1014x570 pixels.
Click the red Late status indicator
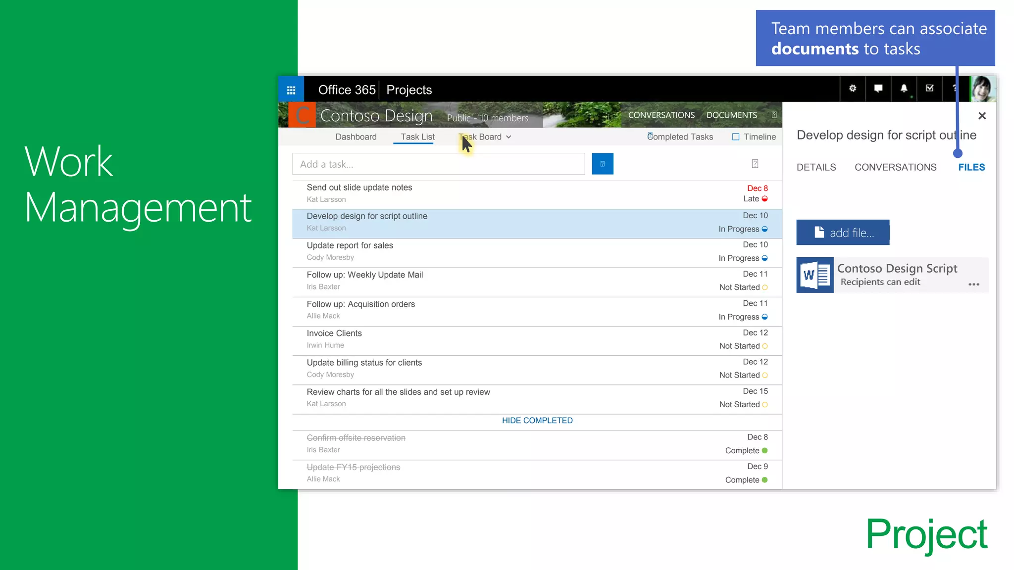pos(765,199)
